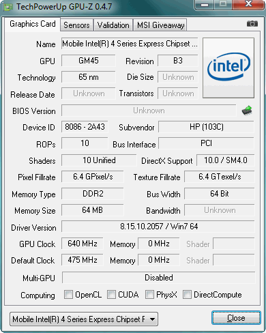The height and width of the screenshot is (333, 266).
Task: Click the ROPs field showing 10
Action: [x=85, y=143]
